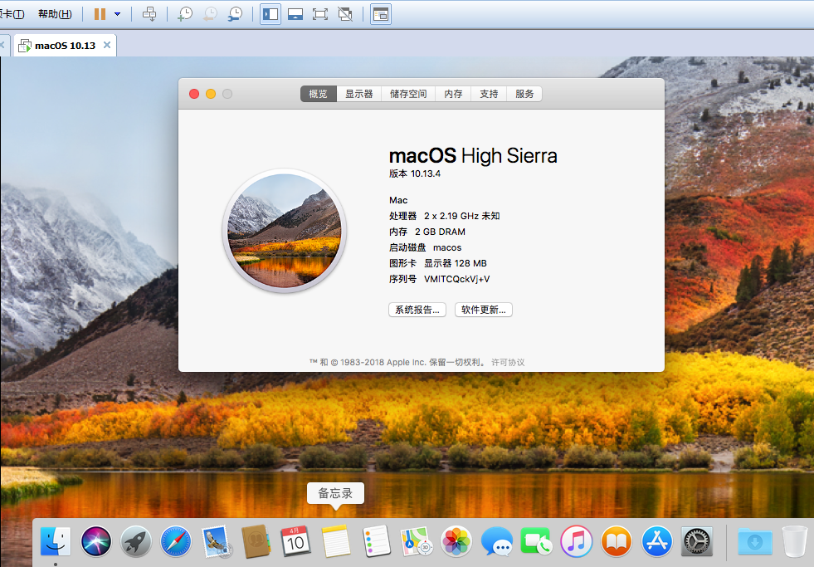Click the High Sierra circular logo image
This screenshot has height=567, width=814.
pyautogui.click(x=284, y=231)
